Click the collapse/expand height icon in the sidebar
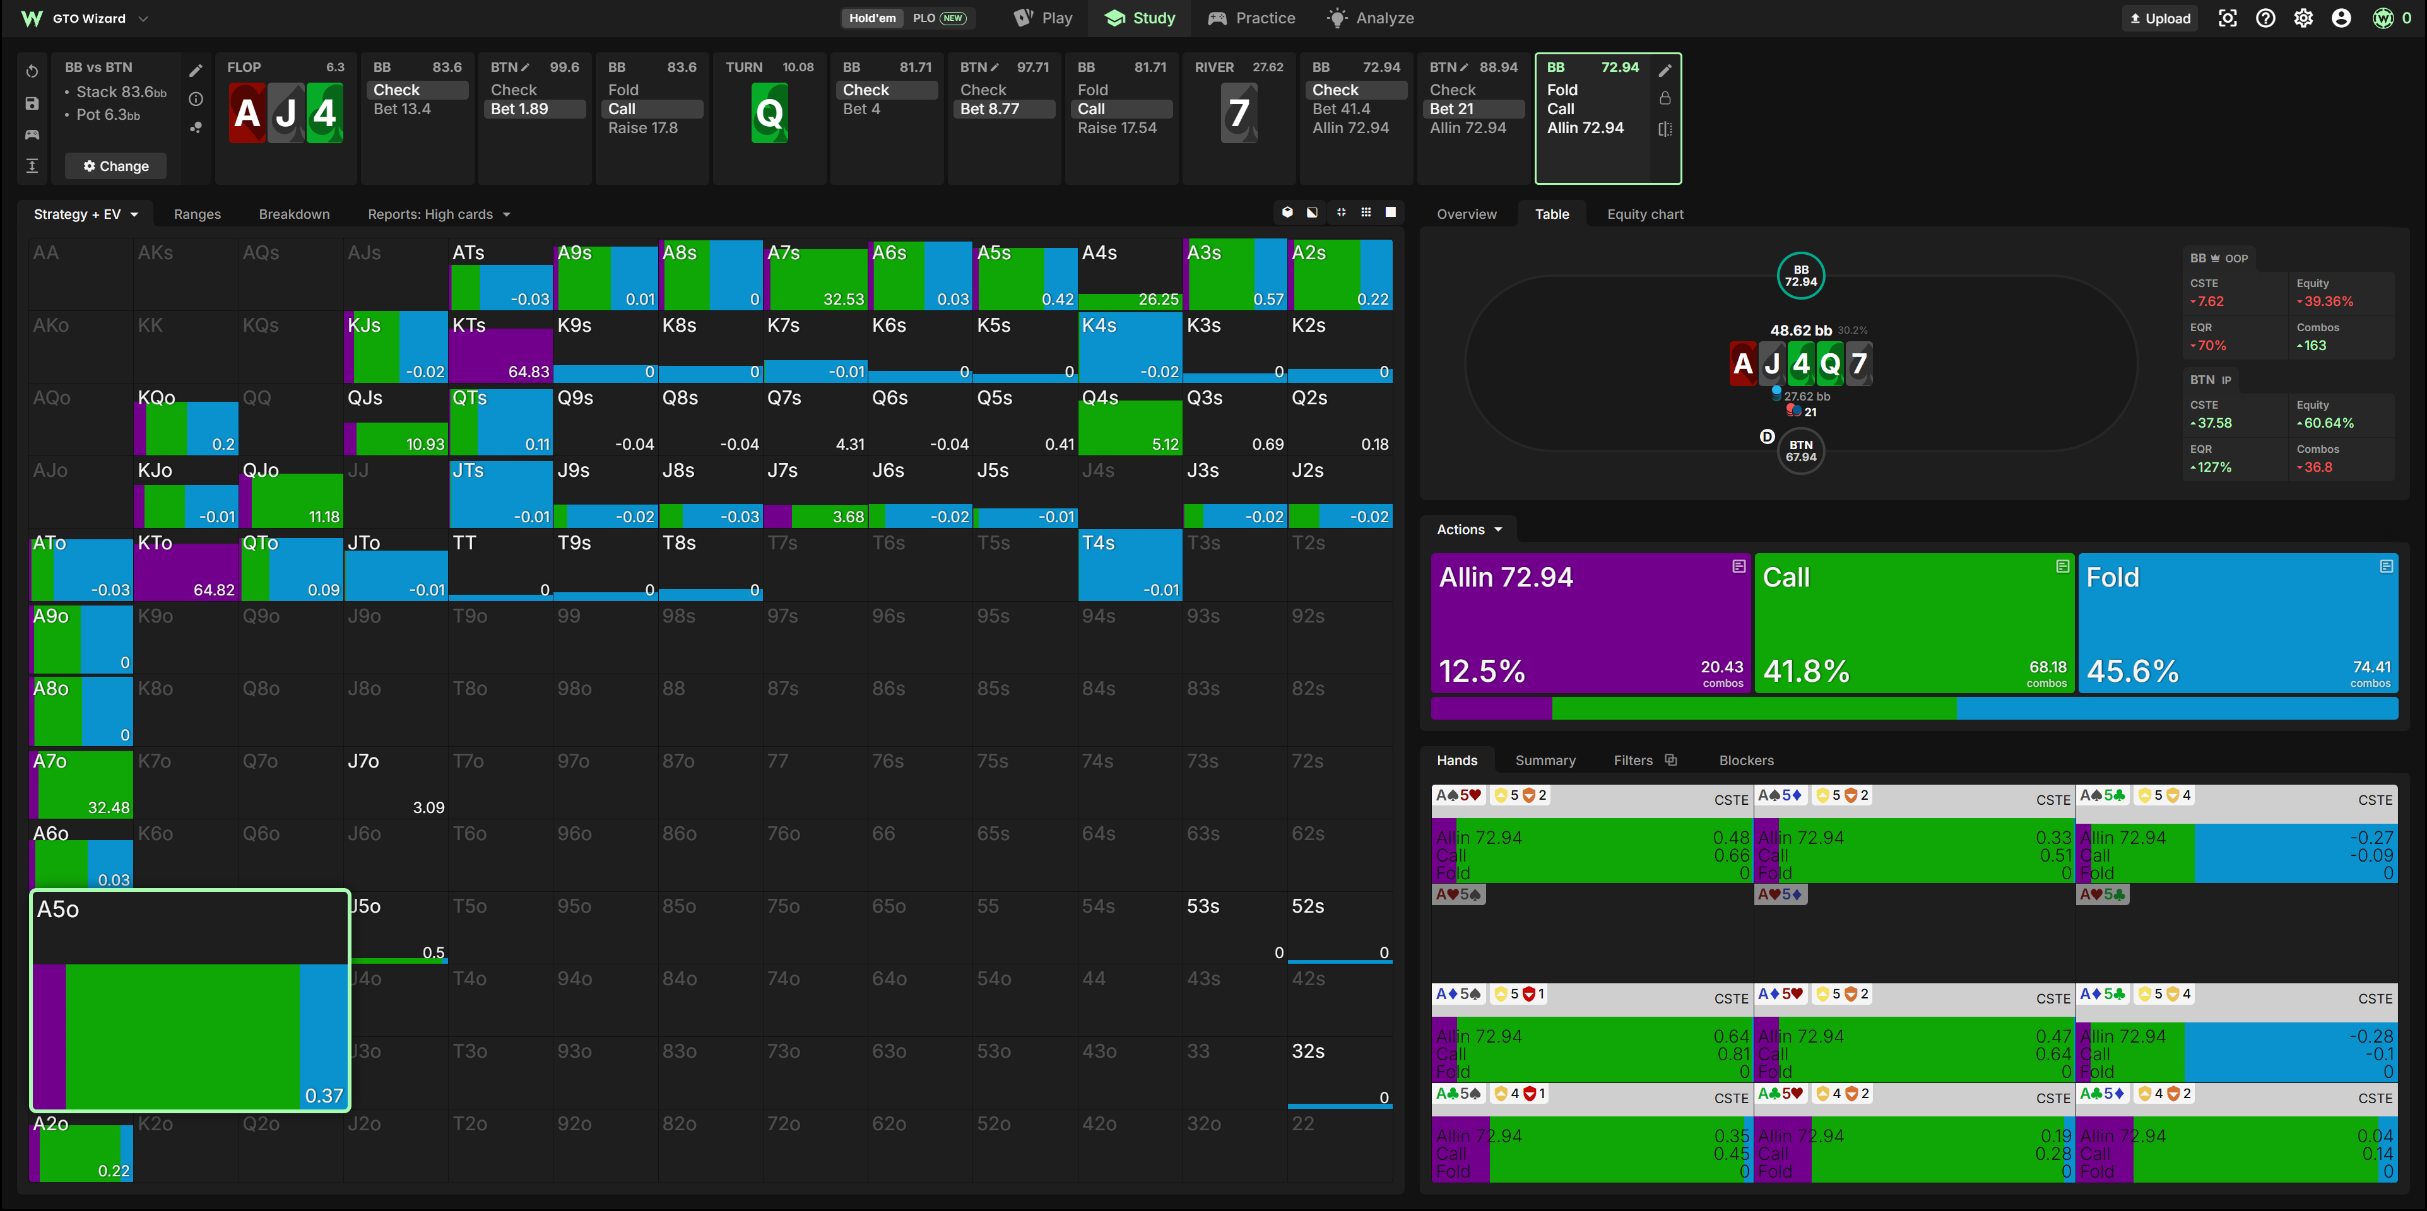2427x1211 pixels. point(32,166)
